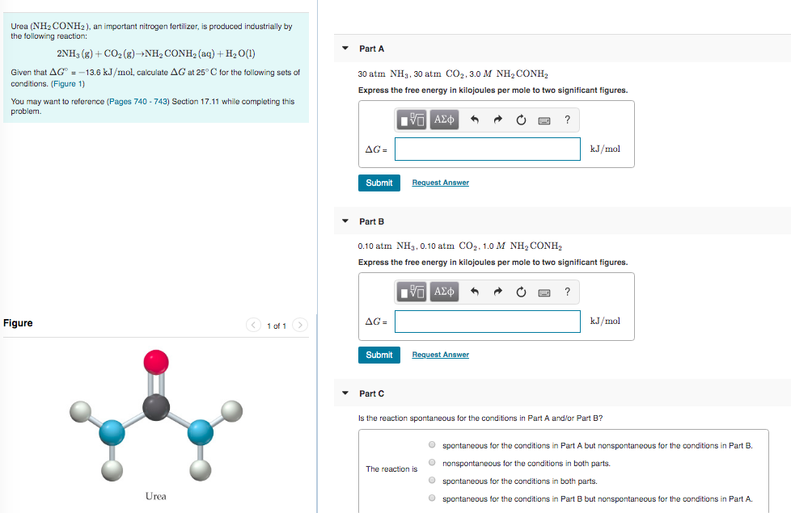
Task: Collapse the Part C section
Action: 345,393
